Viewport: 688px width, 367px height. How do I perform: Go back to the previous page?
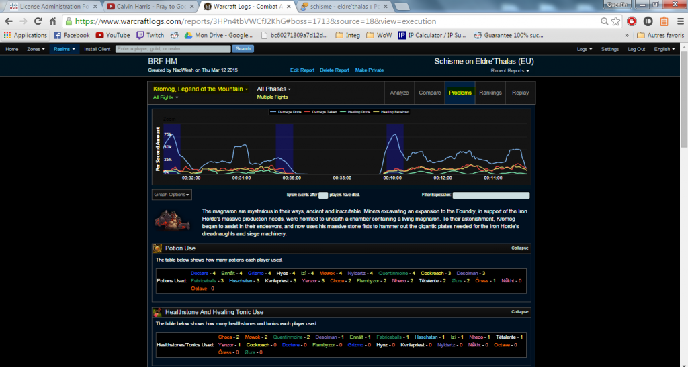click(9, 21)
